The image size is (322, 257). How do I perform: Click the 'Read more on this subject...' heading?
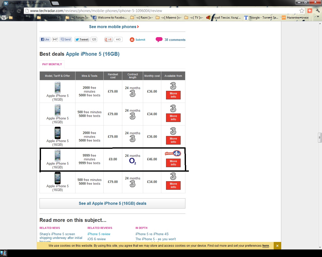(x=73, y=220)
